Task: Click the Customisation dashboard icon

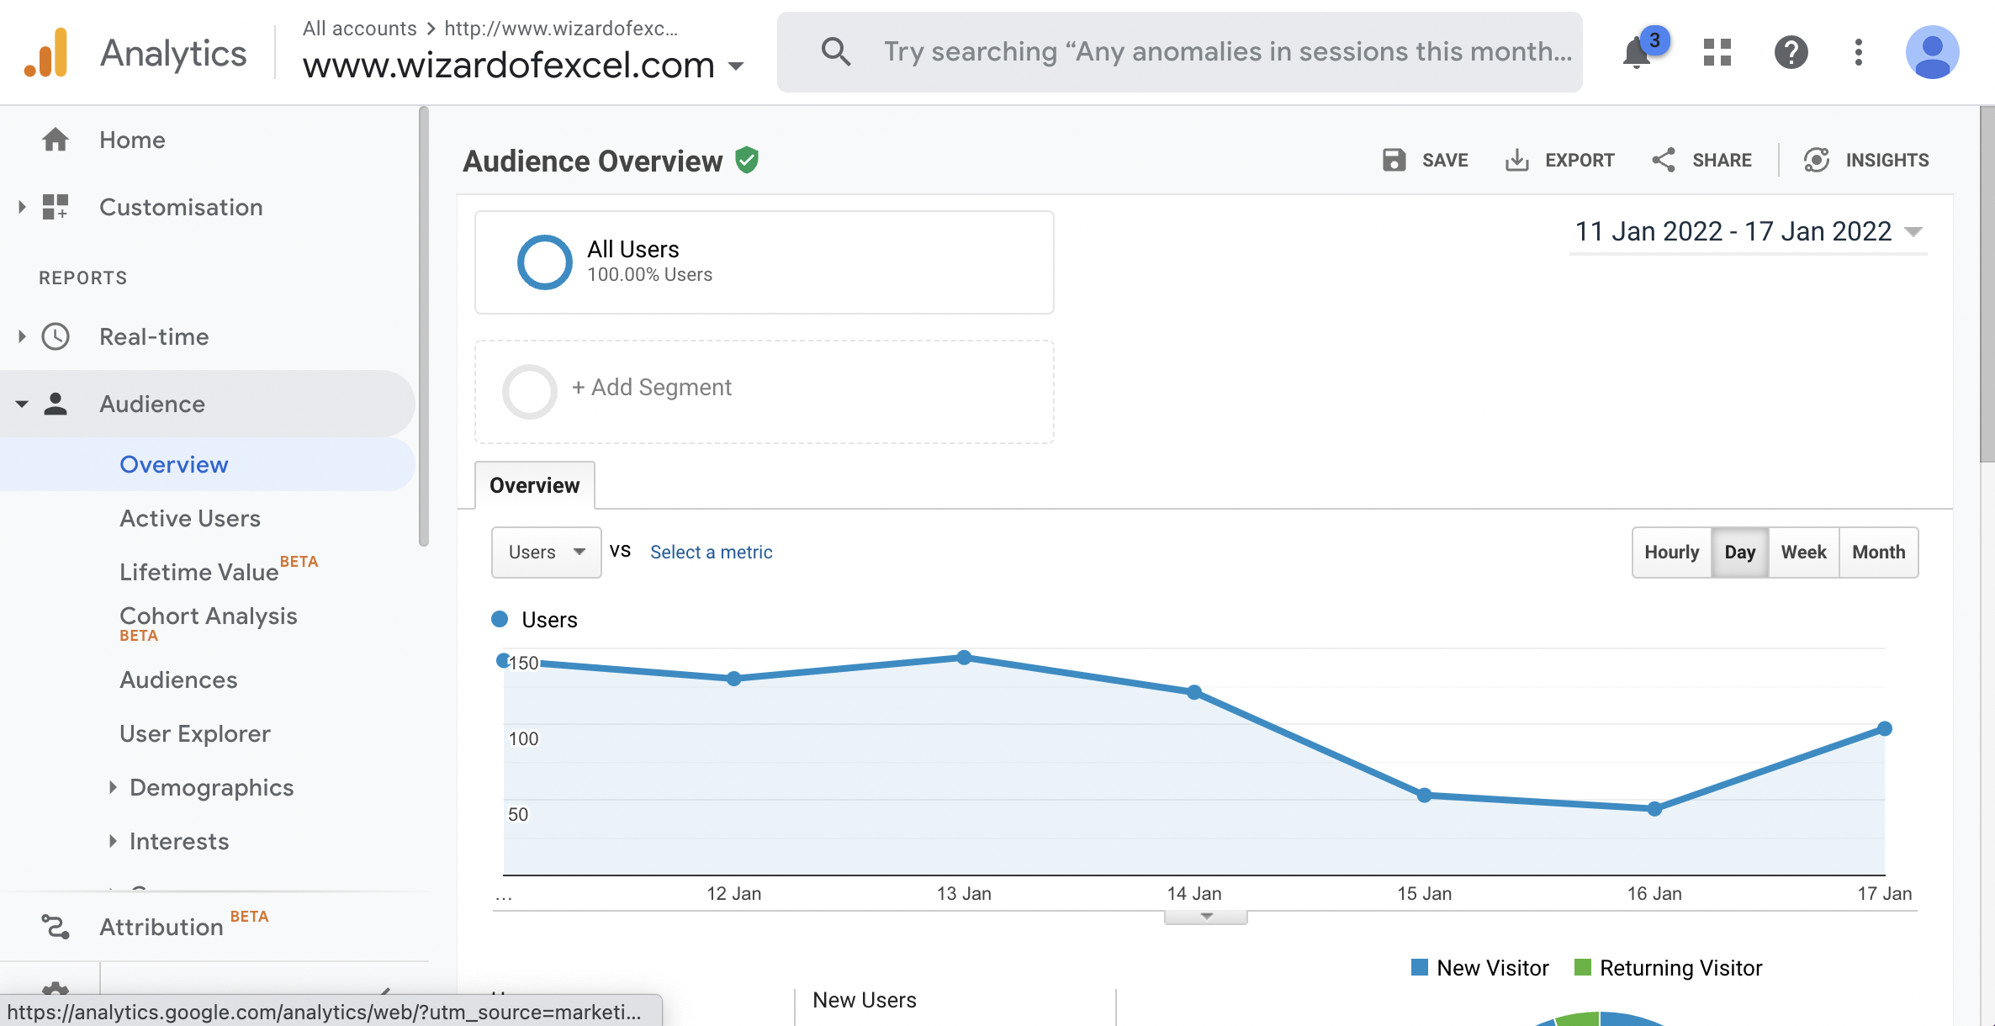Action: pos(56,207)
